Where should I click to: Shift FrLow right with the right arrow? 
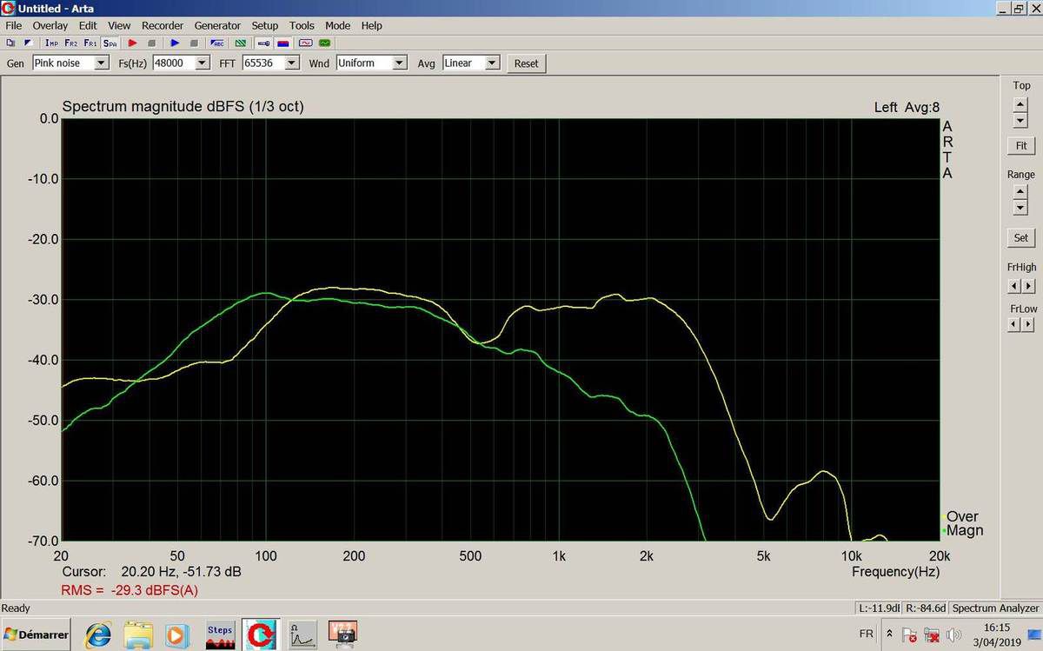1029,324
